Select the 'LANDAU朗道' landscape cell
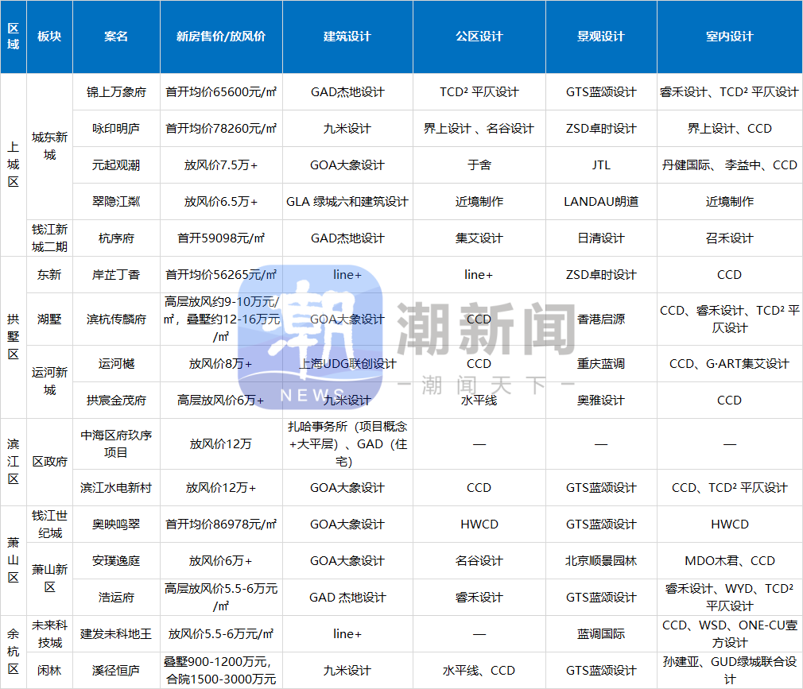 tap(601, 202)
